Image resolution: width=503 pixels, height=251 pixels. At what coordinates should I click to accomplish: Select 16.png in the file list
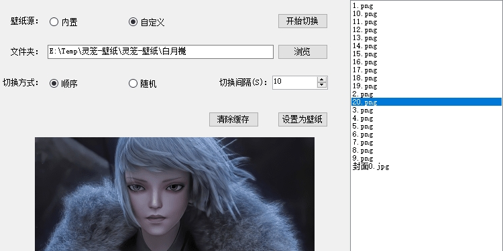(427, 62)
